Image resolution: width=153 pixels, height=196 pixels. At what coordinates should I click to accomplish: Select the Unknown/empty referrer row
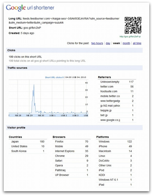click(117, 82)
